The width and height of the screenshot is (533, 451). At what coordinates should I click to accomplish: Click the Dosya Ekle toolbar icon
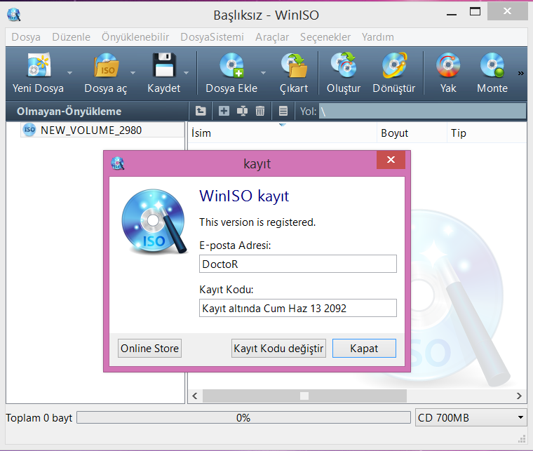pyautogui.click(x=232, y=65)
